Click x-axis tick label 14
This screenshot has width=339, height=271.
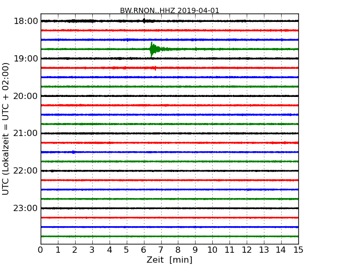pos(281,250)
